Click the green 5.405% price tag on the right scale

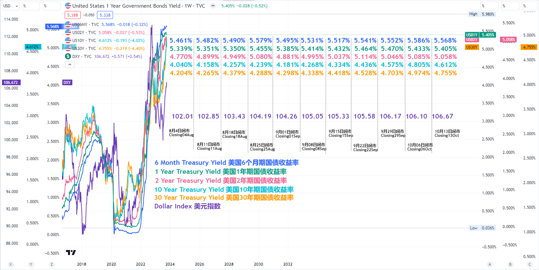coord(488,35)
